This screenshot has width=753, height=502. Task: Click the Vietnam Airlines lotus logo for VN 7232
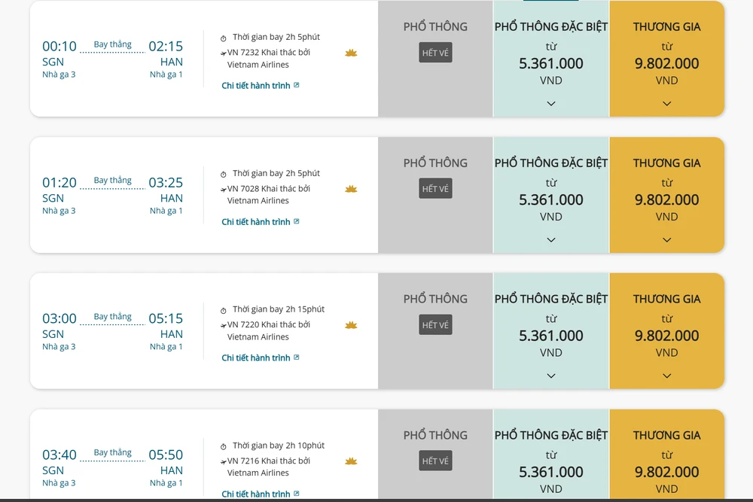[351, 53]
